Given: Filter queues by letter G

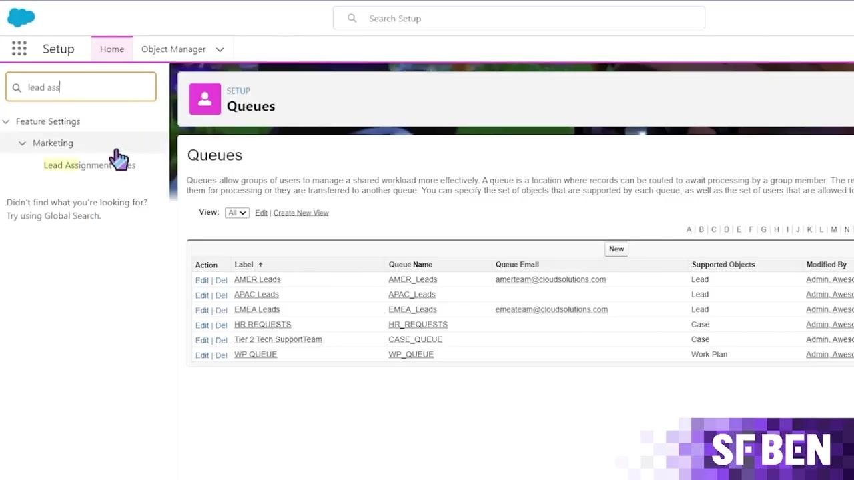Looking at the screenshot, I should (x=763, y=229).
